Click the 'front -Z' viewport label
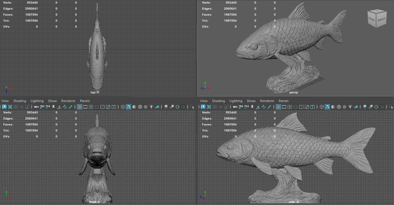The width and height of the screenshot is (394, 205). (x=94, y=202)
